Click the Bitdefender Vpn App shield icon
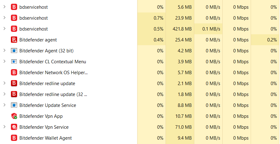Image resolution: width=280 pixels, height=144 pixels. tap(14, 116)
